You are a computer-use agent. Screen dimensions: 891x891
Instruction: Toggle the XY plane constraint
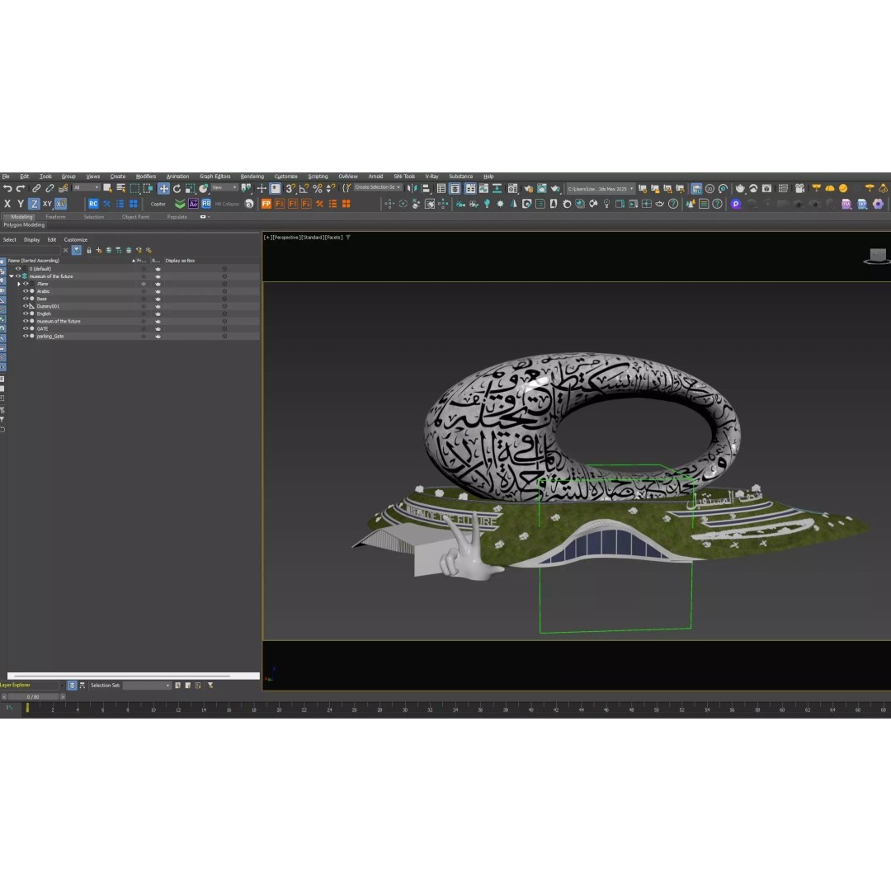point(47,204)
